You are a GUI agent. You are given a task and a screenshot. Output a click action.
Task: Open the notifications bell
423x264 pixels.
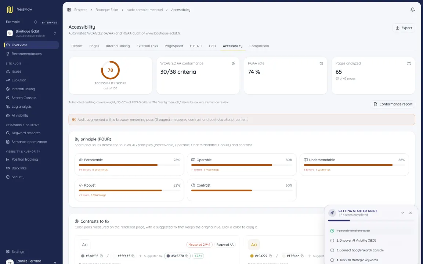[x=412, y=10]
